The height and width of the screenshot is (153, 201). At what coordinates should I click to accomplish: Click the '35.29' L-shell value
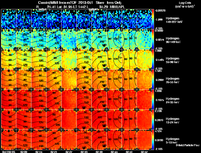click(104, 7)
